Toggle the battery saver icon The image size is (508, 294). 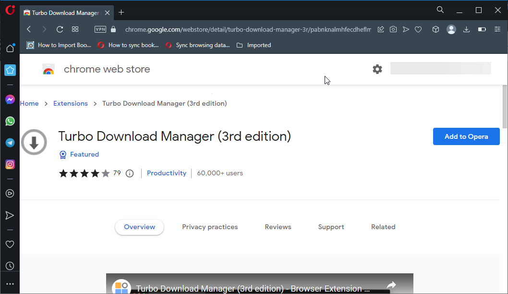pyautogui.click(x=482, y=29)
